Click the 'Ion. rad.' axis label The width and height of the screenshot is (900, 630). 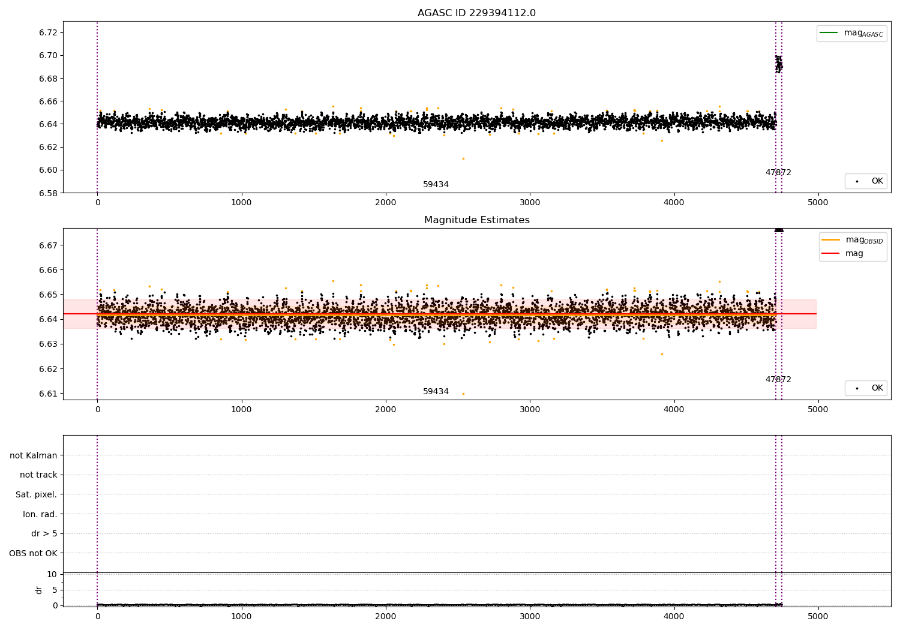[x=40, y=514]
